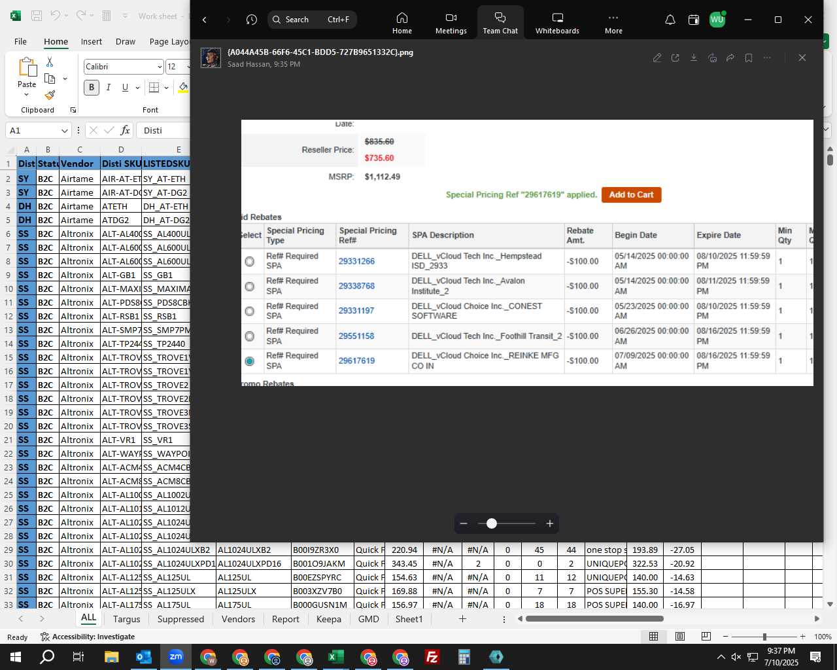Open the Suppressed sheet tab

pos(180,619)
